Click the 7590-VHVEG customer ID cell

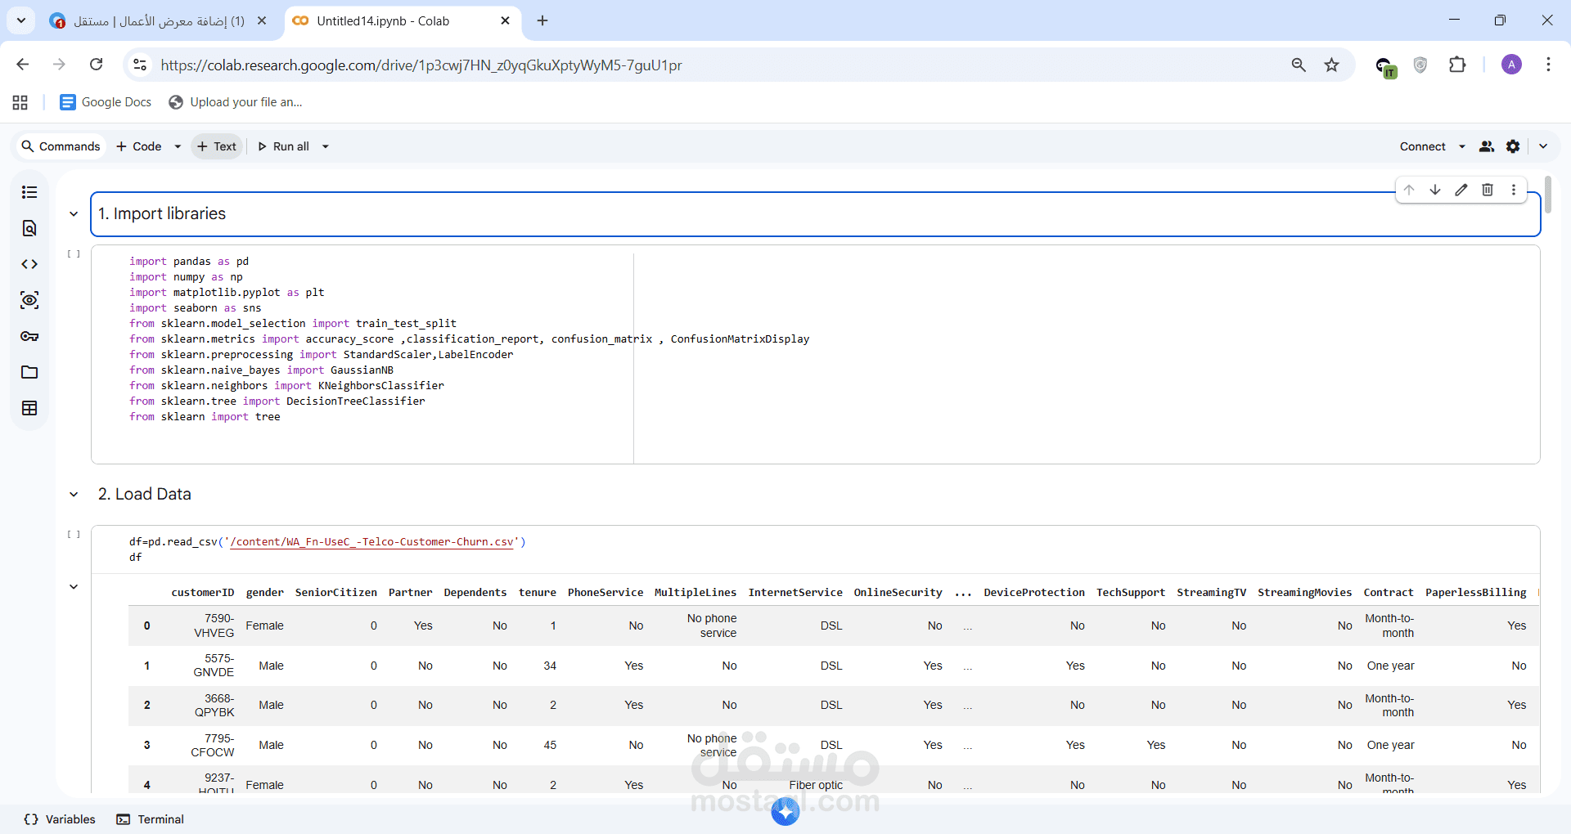tap(214, 625)
